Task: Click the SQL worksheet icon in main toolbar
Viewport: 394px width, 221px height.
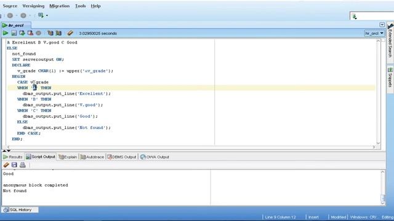Action: [x=41, y=15]
